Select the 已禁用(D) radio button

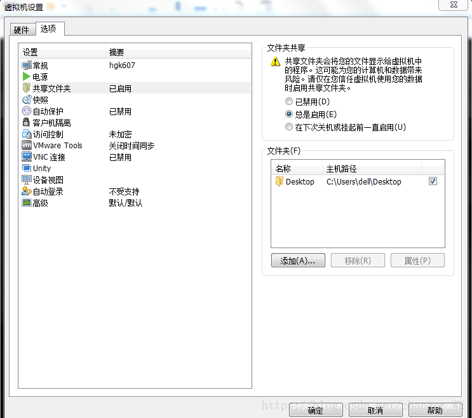tap(288, 101)
